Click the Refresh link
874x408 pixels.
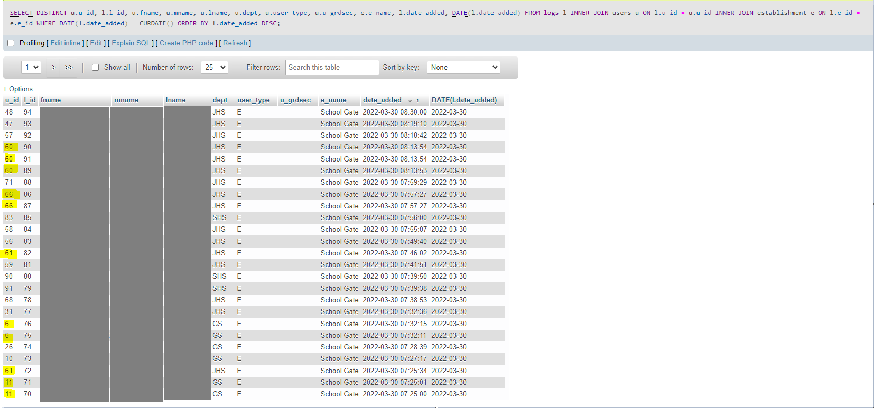coord(235,43)
